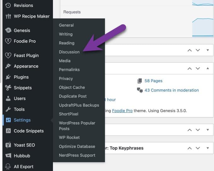The height and width of the screenshot is (171, 214).
Task: Click the pages icon beside 58 Pages
Action: pos(140,81)
